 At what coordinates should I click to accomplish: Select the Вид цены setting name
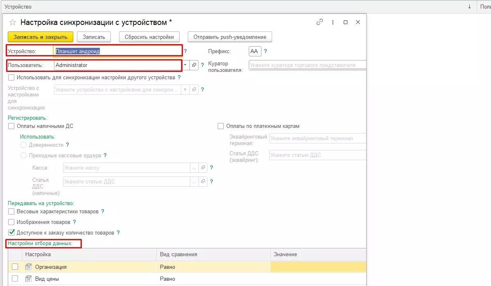click(47, 279)
